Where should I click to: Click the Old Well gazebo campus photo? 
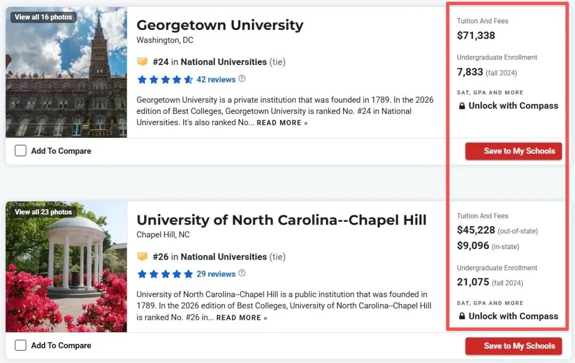[67, 267]
